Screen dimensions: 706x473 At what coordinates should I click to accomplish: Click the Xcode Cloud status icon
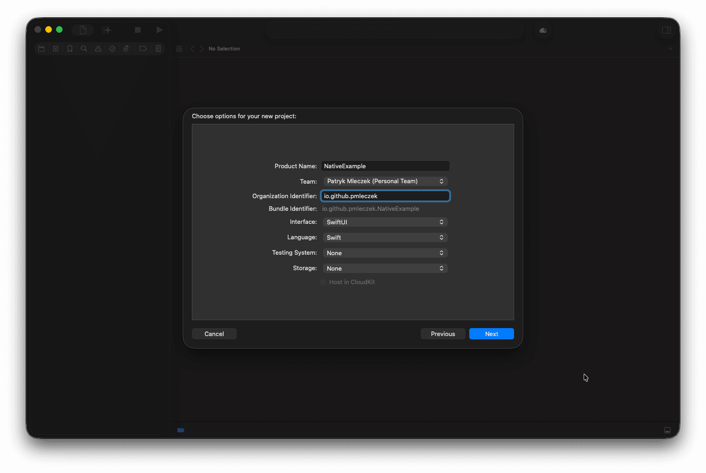pos(543,30)
